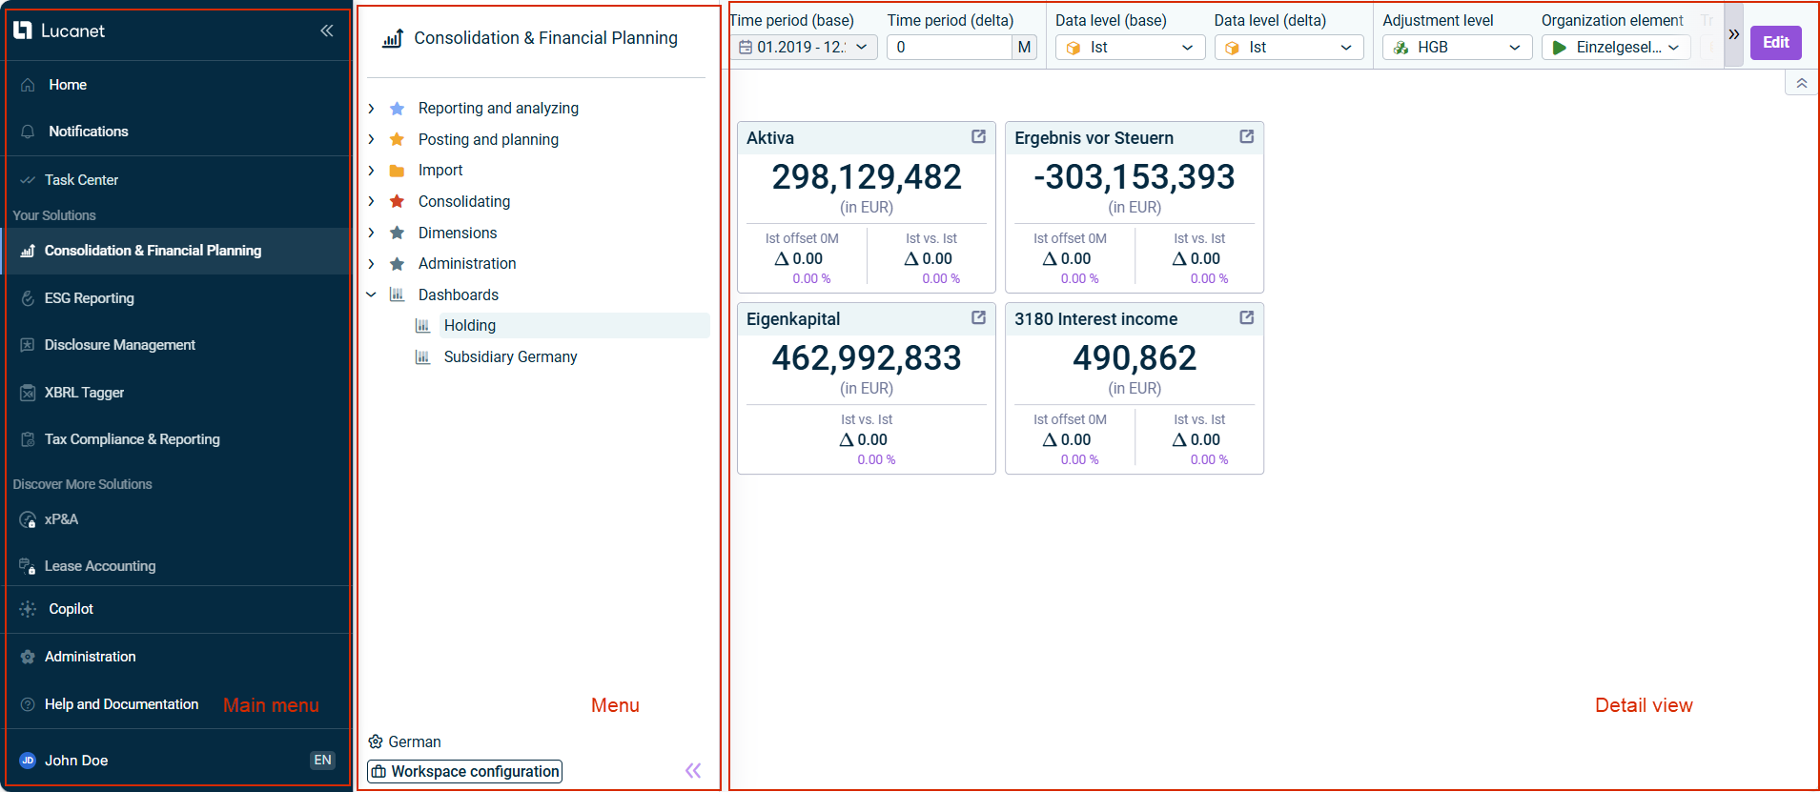Image resolution: width=1820 pixels, height=792 pixels.
Task: Collapse the Lucanet main sidebar
Action: [327, 30]
